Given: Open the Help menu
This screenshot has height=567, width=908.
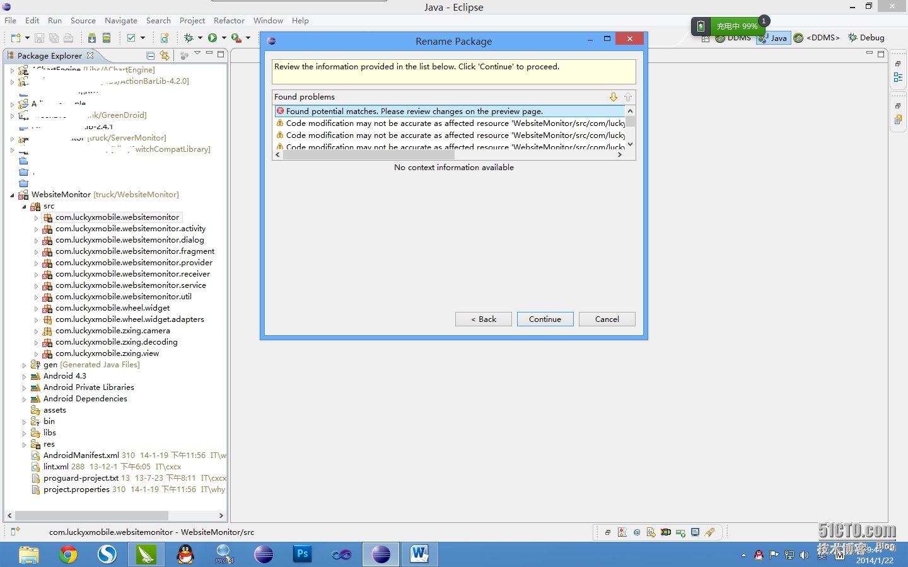Looking at the screenshot, I should pyautogui.click(x=300, y=21).
